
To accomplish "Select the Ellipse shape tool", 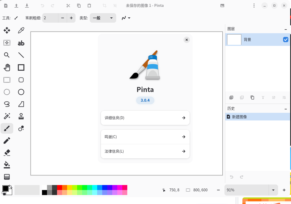I will point(21,92).
